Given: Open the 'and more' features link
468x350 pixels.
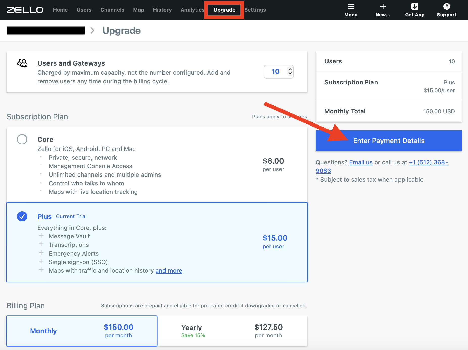Looking at the screenshot, I should pos(169,271).
